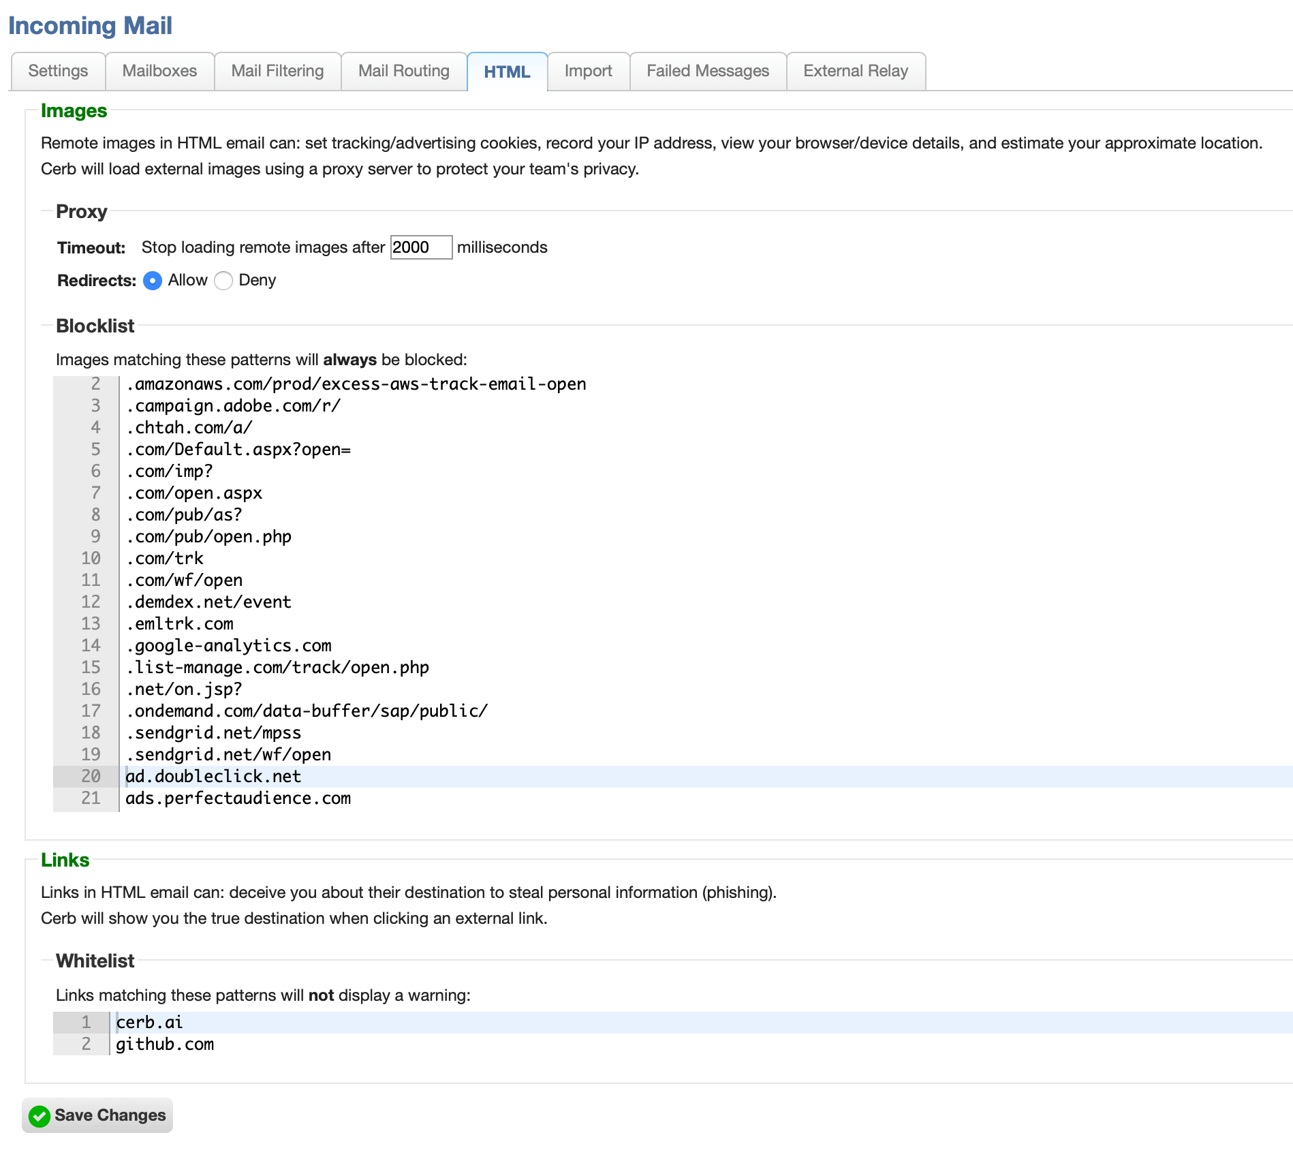Click the Save Changes button
Viewport: 1293px width, 1150px height.
pyautogui.click(x=97, y=1115)
